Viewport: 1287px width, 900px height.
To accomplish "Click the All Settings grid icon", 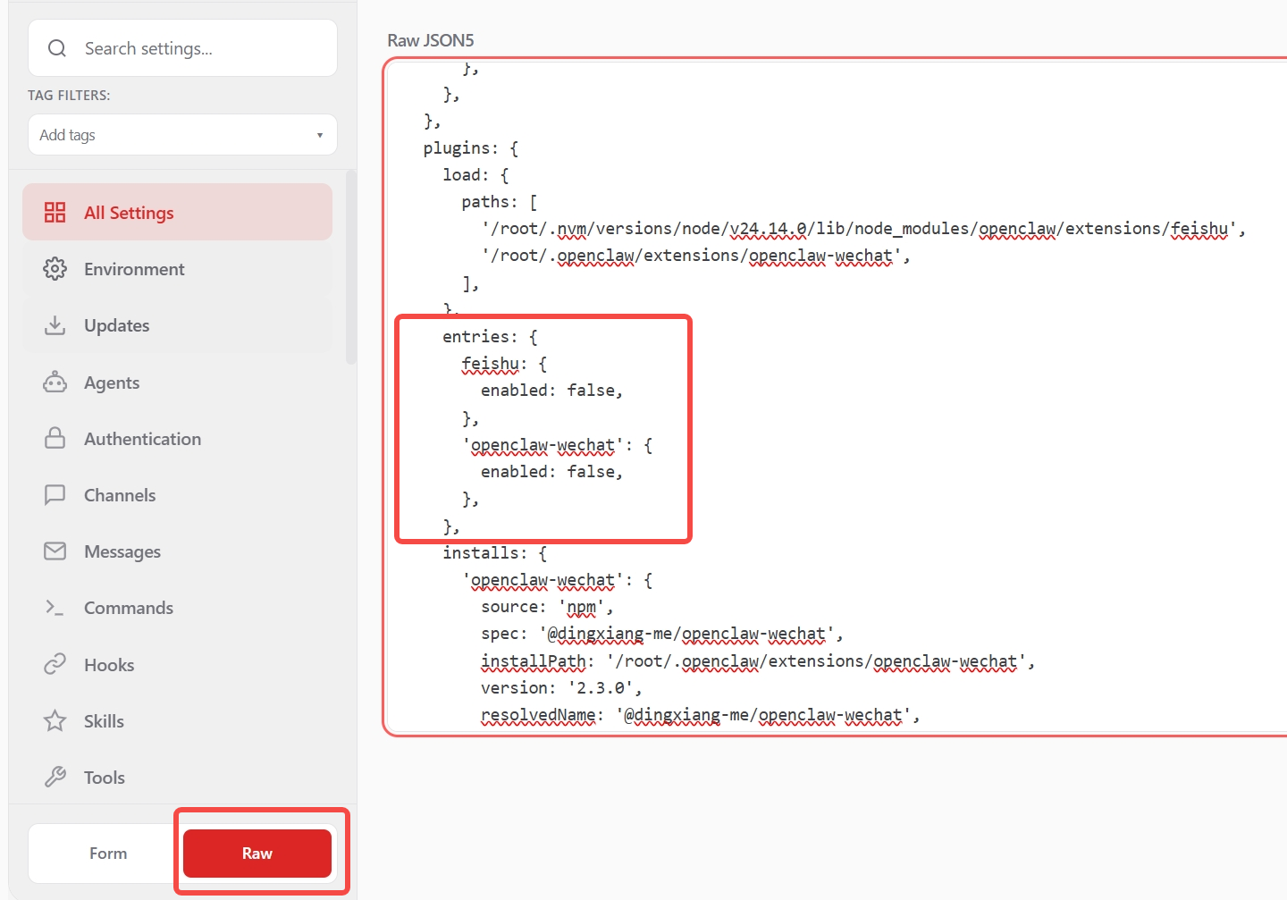I will click(55, 213).
